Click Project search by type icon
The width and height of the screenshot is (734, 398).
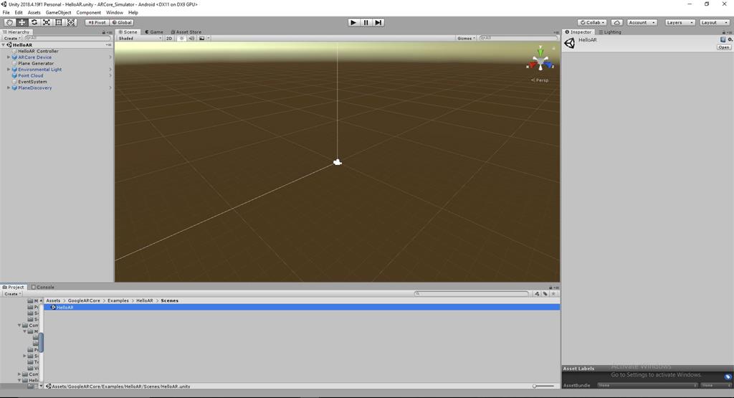point(537,293)
